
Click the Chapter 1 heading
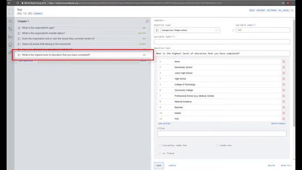point(23,21)
